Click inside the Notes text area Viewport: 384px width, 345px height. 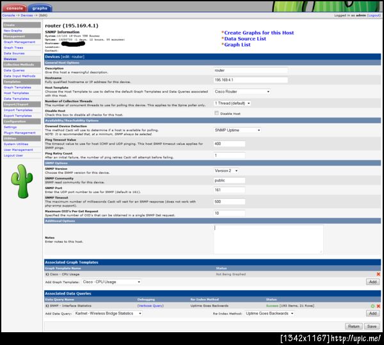(x=268, y=240)
